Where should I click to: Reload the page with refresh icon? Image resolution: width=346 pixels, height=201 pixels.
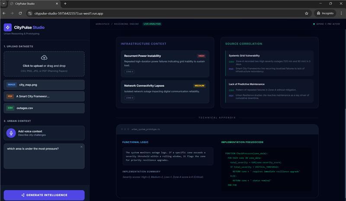point(20,13)
